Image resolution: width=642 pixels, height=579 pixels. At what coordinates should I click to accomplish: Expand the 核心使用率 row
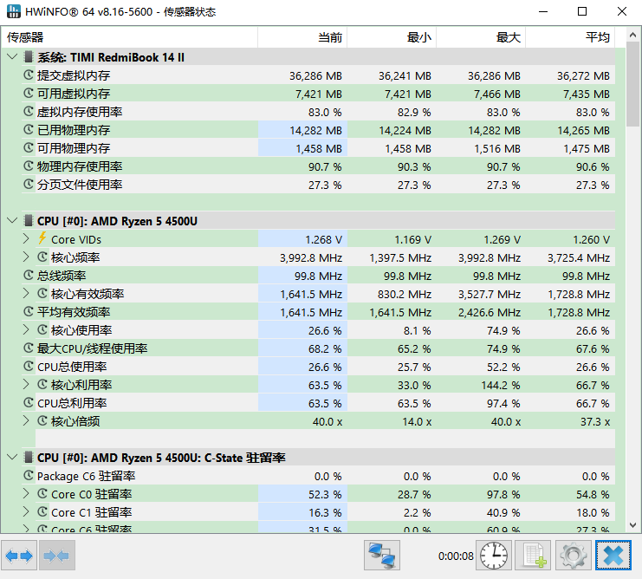click(x=26, y=329)
